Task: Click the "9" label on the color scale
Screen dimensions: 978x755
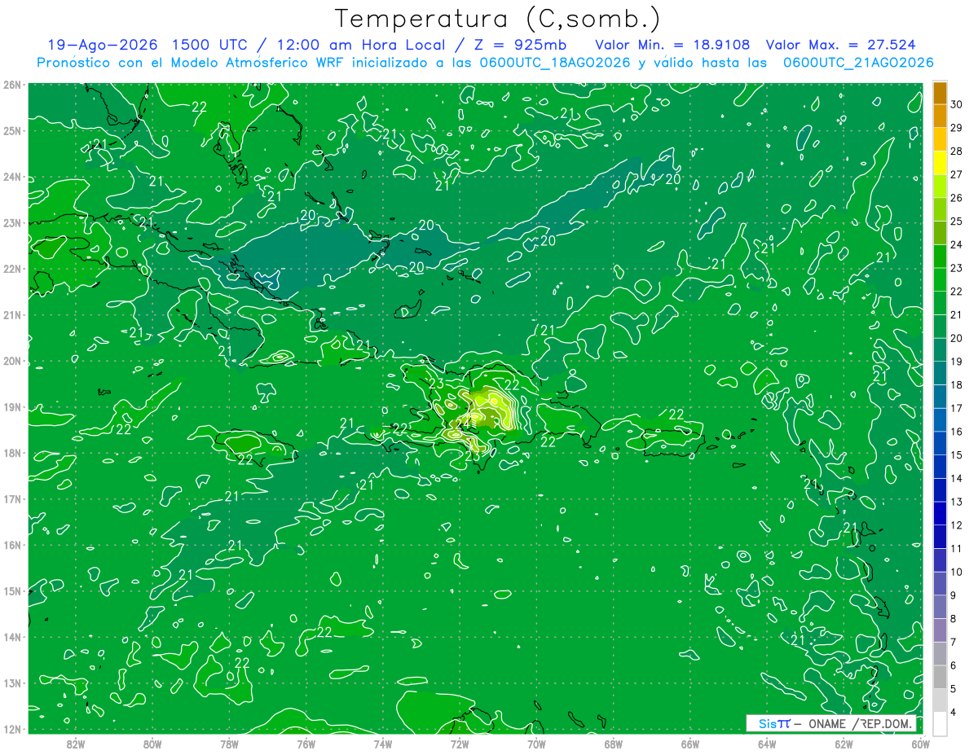Action: (954, 595)
